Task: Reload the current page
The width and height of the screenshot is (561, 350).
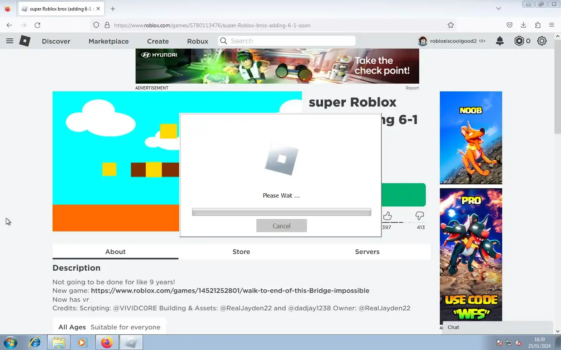Action: pos(37,25)
